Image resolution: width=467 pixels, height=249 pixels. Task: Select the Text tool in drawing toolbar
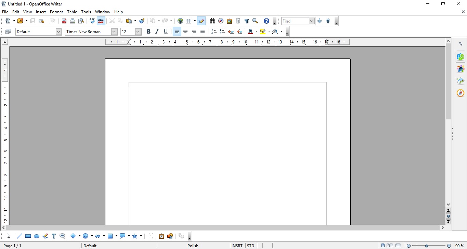tap(54, 236)
